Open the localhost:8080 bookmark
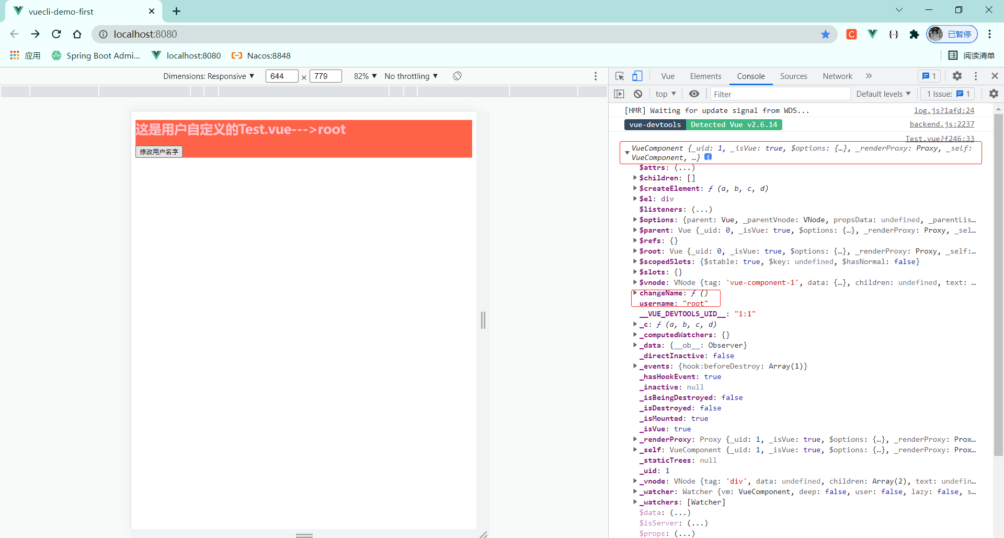 click(186, 55)
